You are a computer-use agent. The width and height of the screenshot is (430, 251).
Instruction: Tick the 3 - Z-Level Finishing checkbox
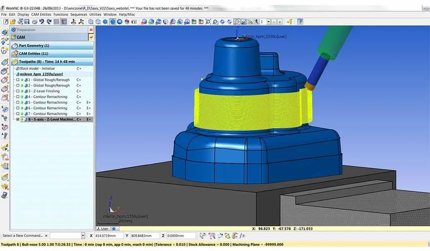(x=17, y=91)
